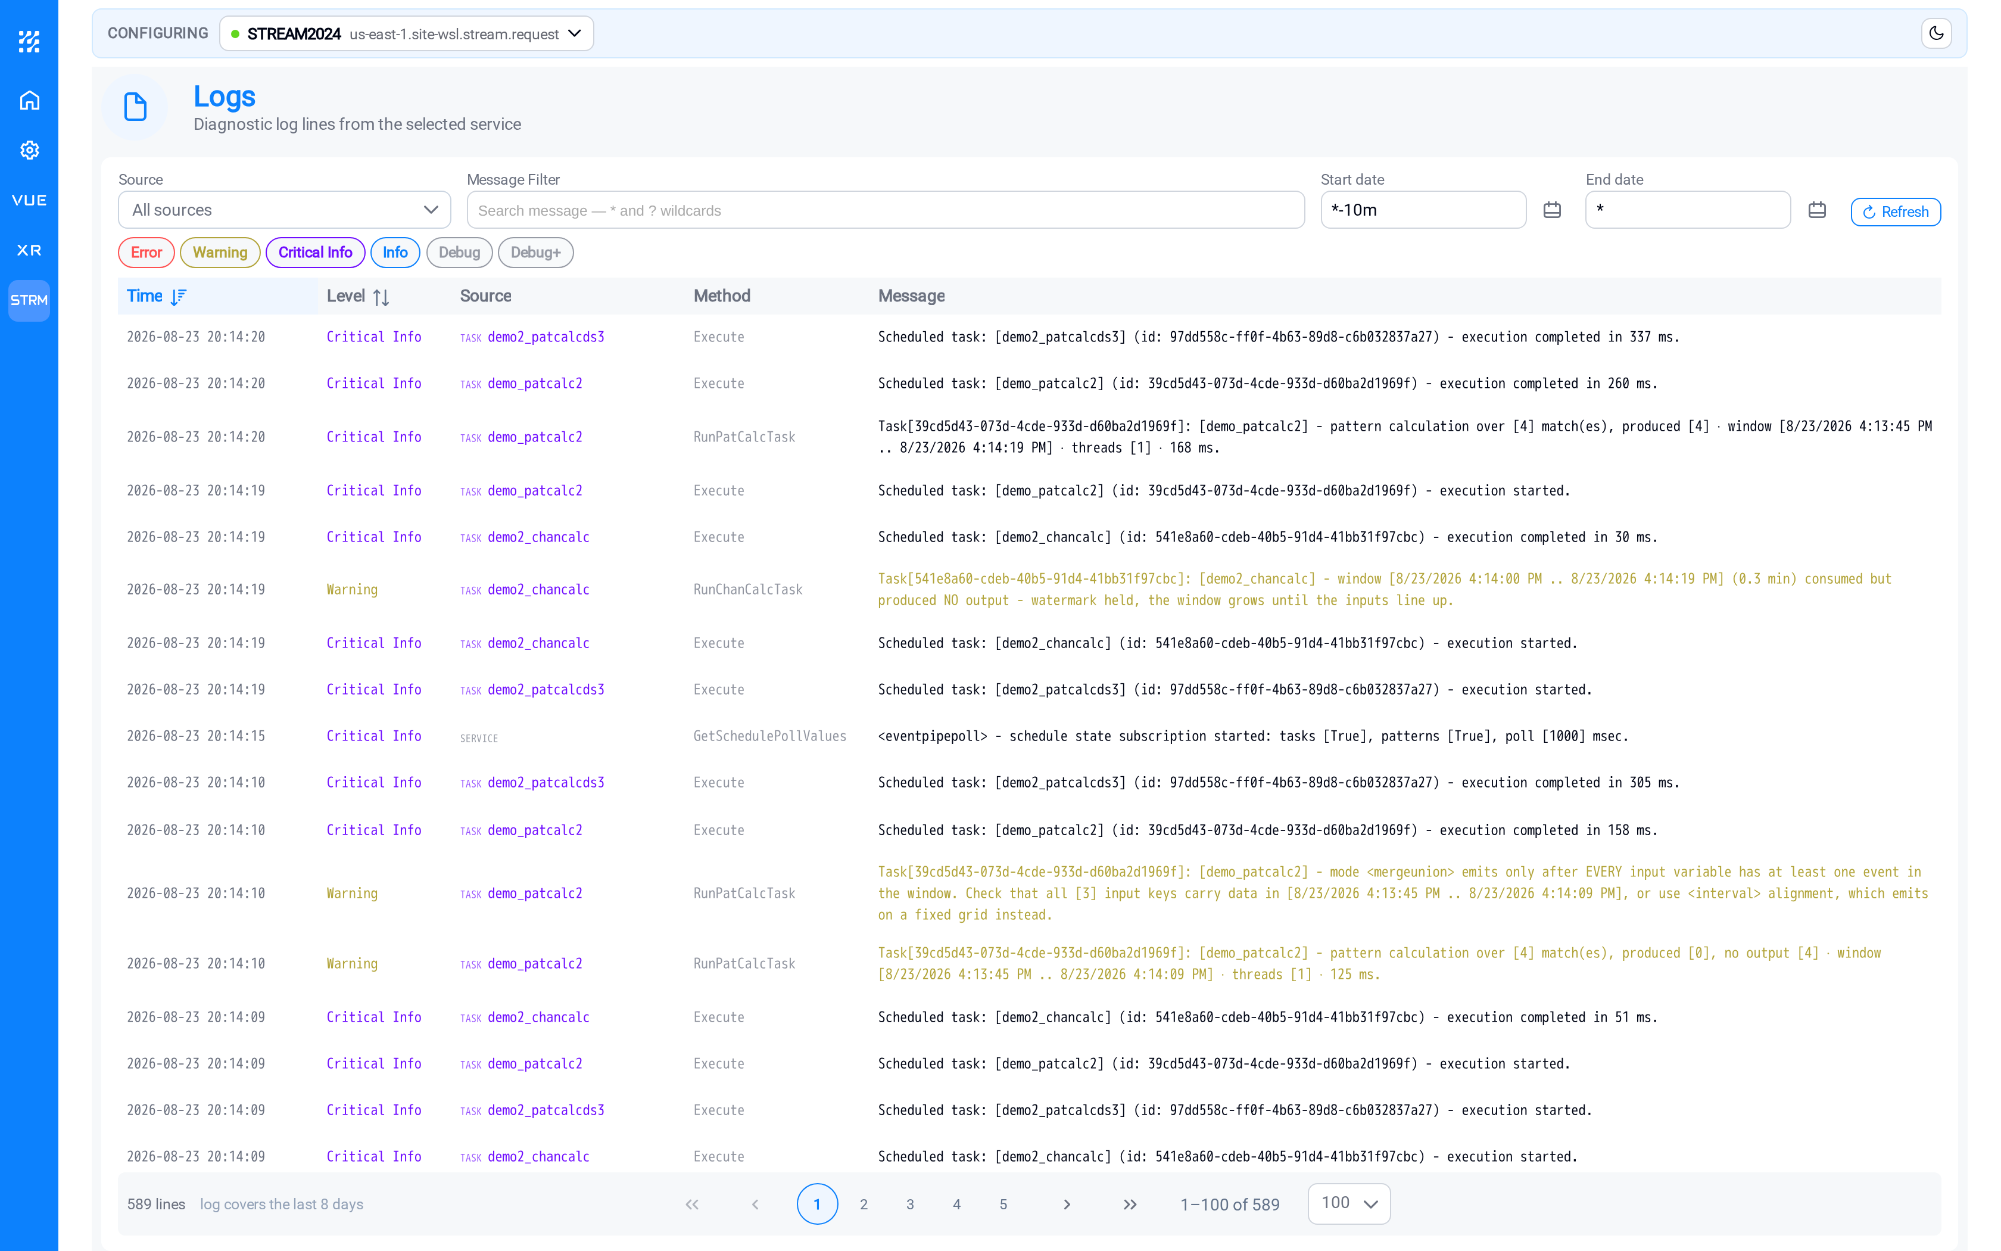The width and height of the screenshot is (2001, 1251).
Task: Click 'log covers the last 8 days' text
Action: 282,1205
